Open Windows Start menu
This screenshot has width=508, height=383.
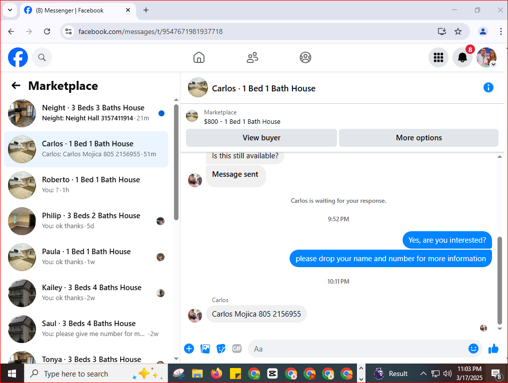click(12, 374)
